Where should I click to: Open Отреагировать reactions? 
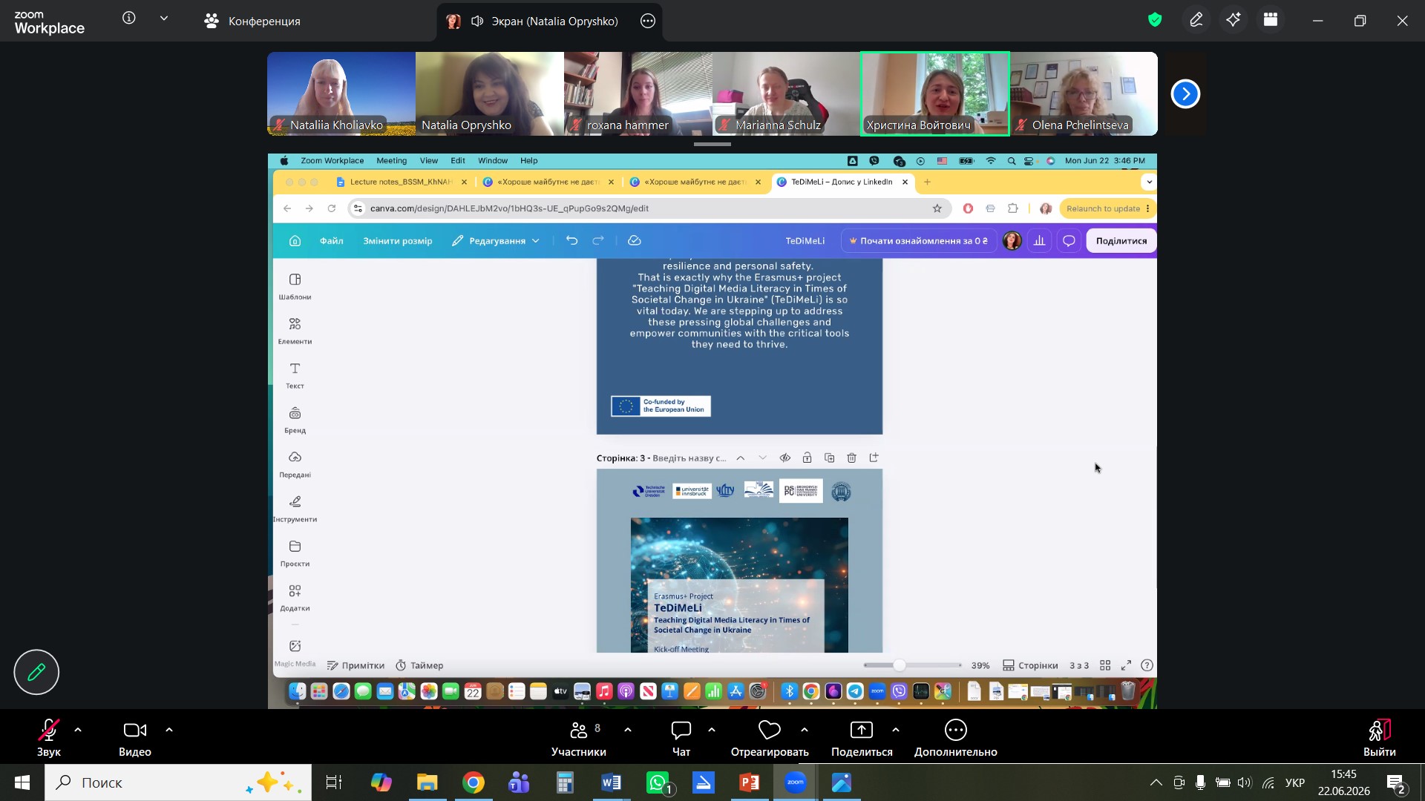tap(770, 738)
